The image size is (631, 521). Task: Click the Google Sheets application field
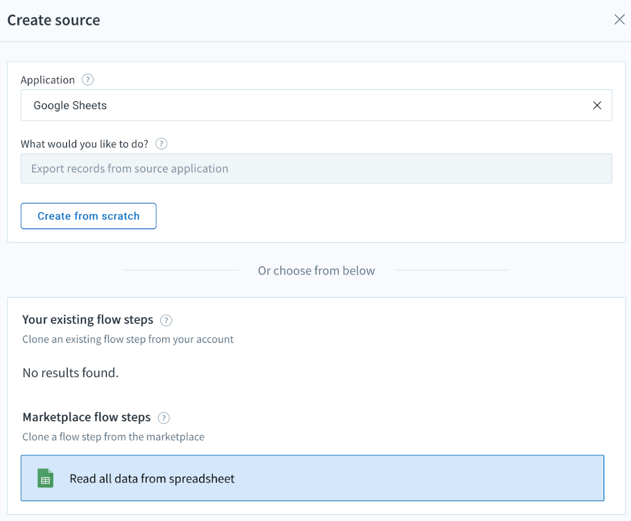(x=316, y=105)
